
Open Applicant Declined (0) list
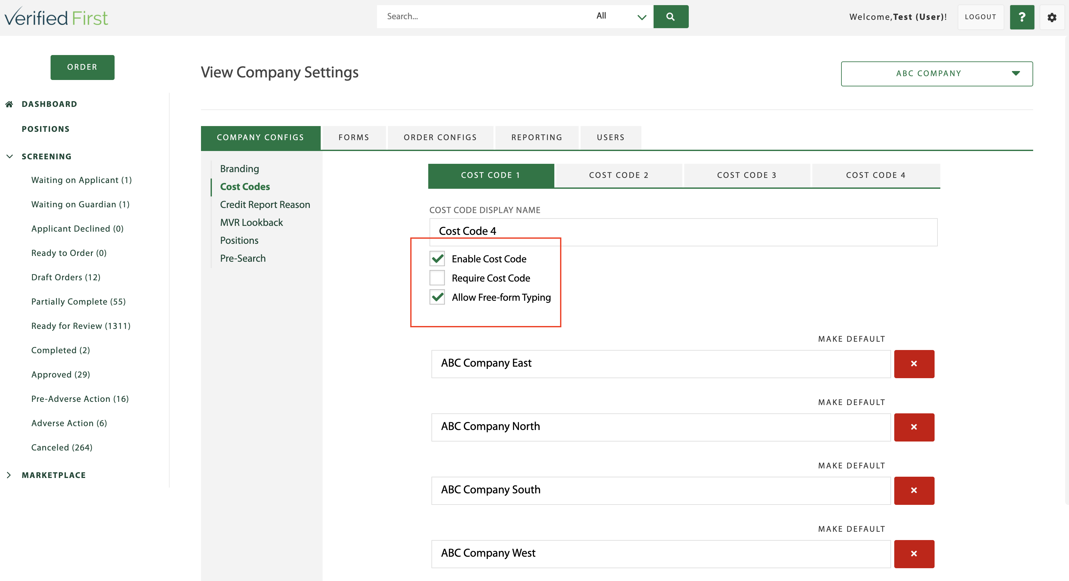(x=77, y=229)
